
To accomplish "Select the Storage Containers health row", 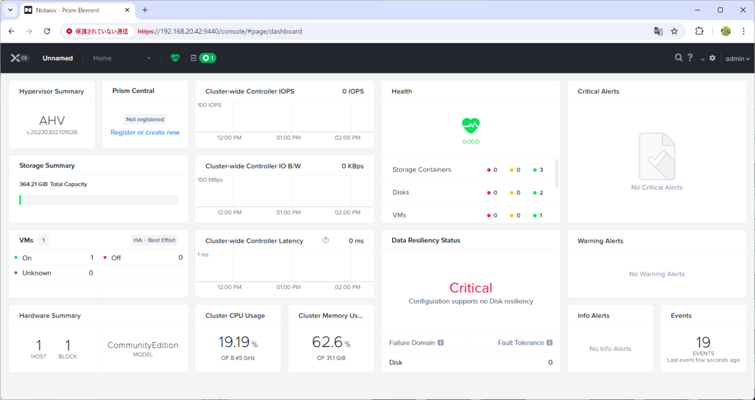I will (x=470, y=170).
